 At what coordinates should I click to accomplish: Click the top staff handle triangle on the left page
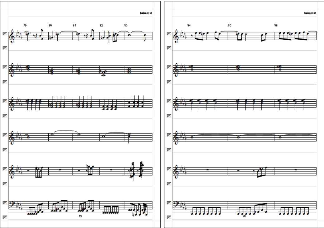(5, 33)
